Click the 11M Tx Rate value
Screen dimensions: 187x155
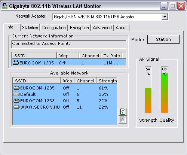coord(111,63)
